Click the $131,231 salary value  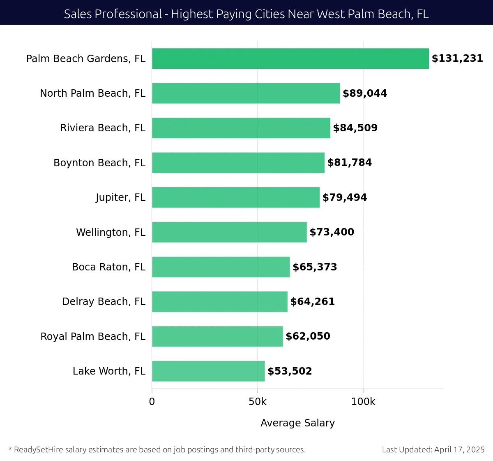tap(457, 58)
